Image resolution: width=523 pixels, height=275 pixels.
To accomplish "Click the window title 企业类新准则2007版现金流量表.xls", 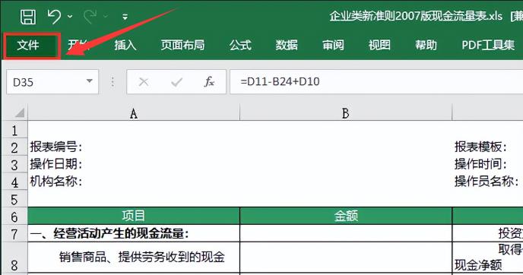I will click(x=416, y=16).
